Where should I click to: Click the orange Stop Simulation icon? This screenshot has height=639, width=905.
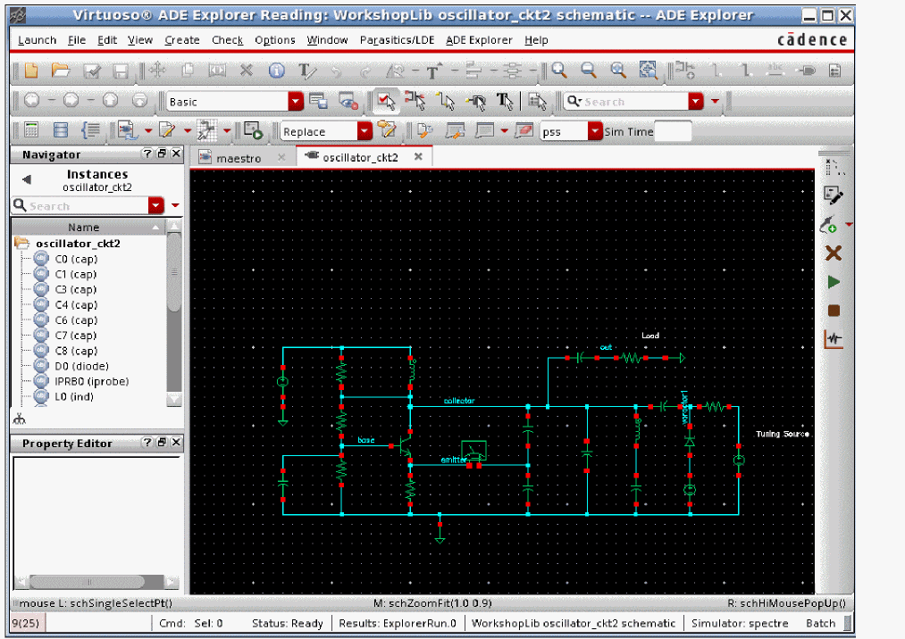(834, 311)
